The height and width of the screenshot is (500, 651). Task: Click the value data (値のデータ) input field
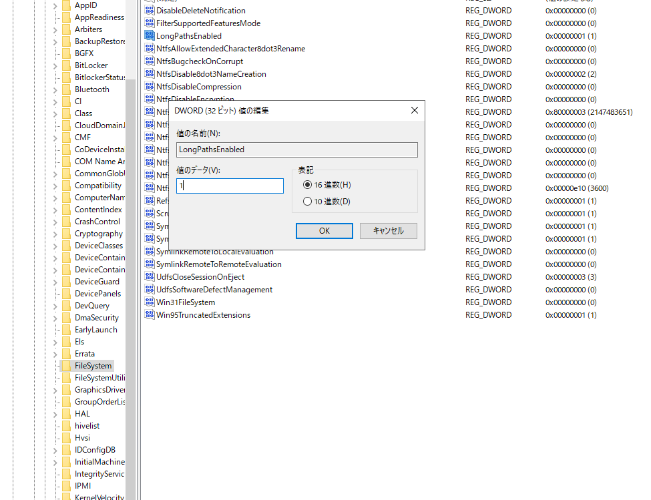(x=230, y=186)
